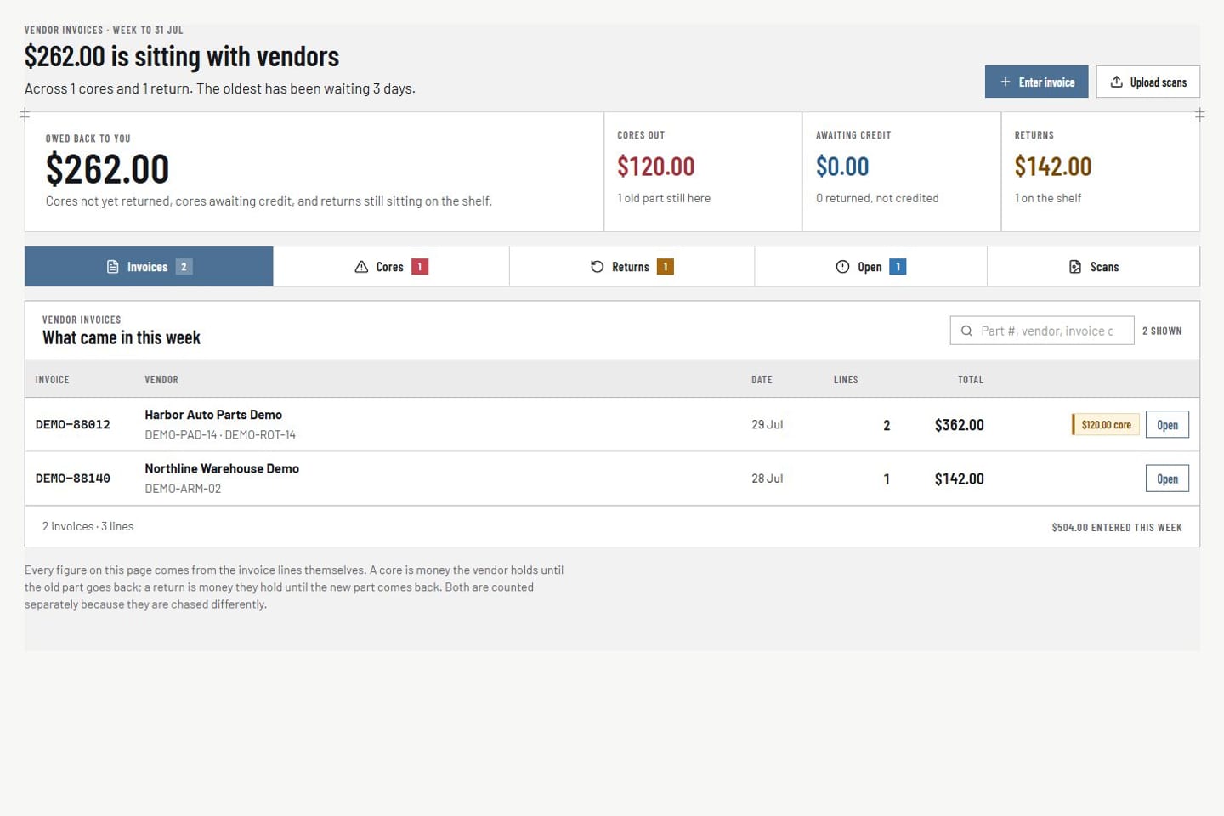The image size is (1224, 816).
Task: Click the Lines column header
Action: 846,380
